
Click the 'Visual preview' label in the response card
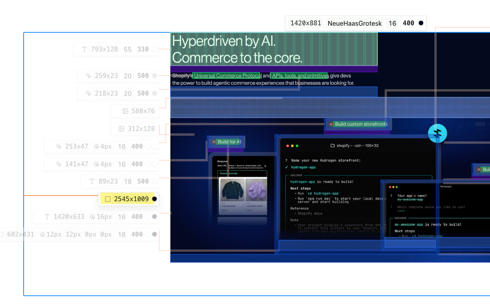point(229,173)
